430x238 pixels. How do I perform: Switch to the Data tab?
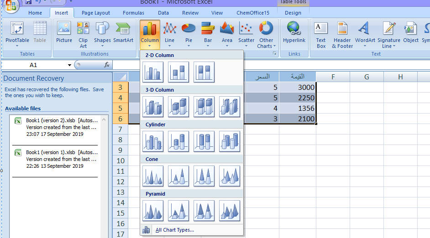[163, 13]
